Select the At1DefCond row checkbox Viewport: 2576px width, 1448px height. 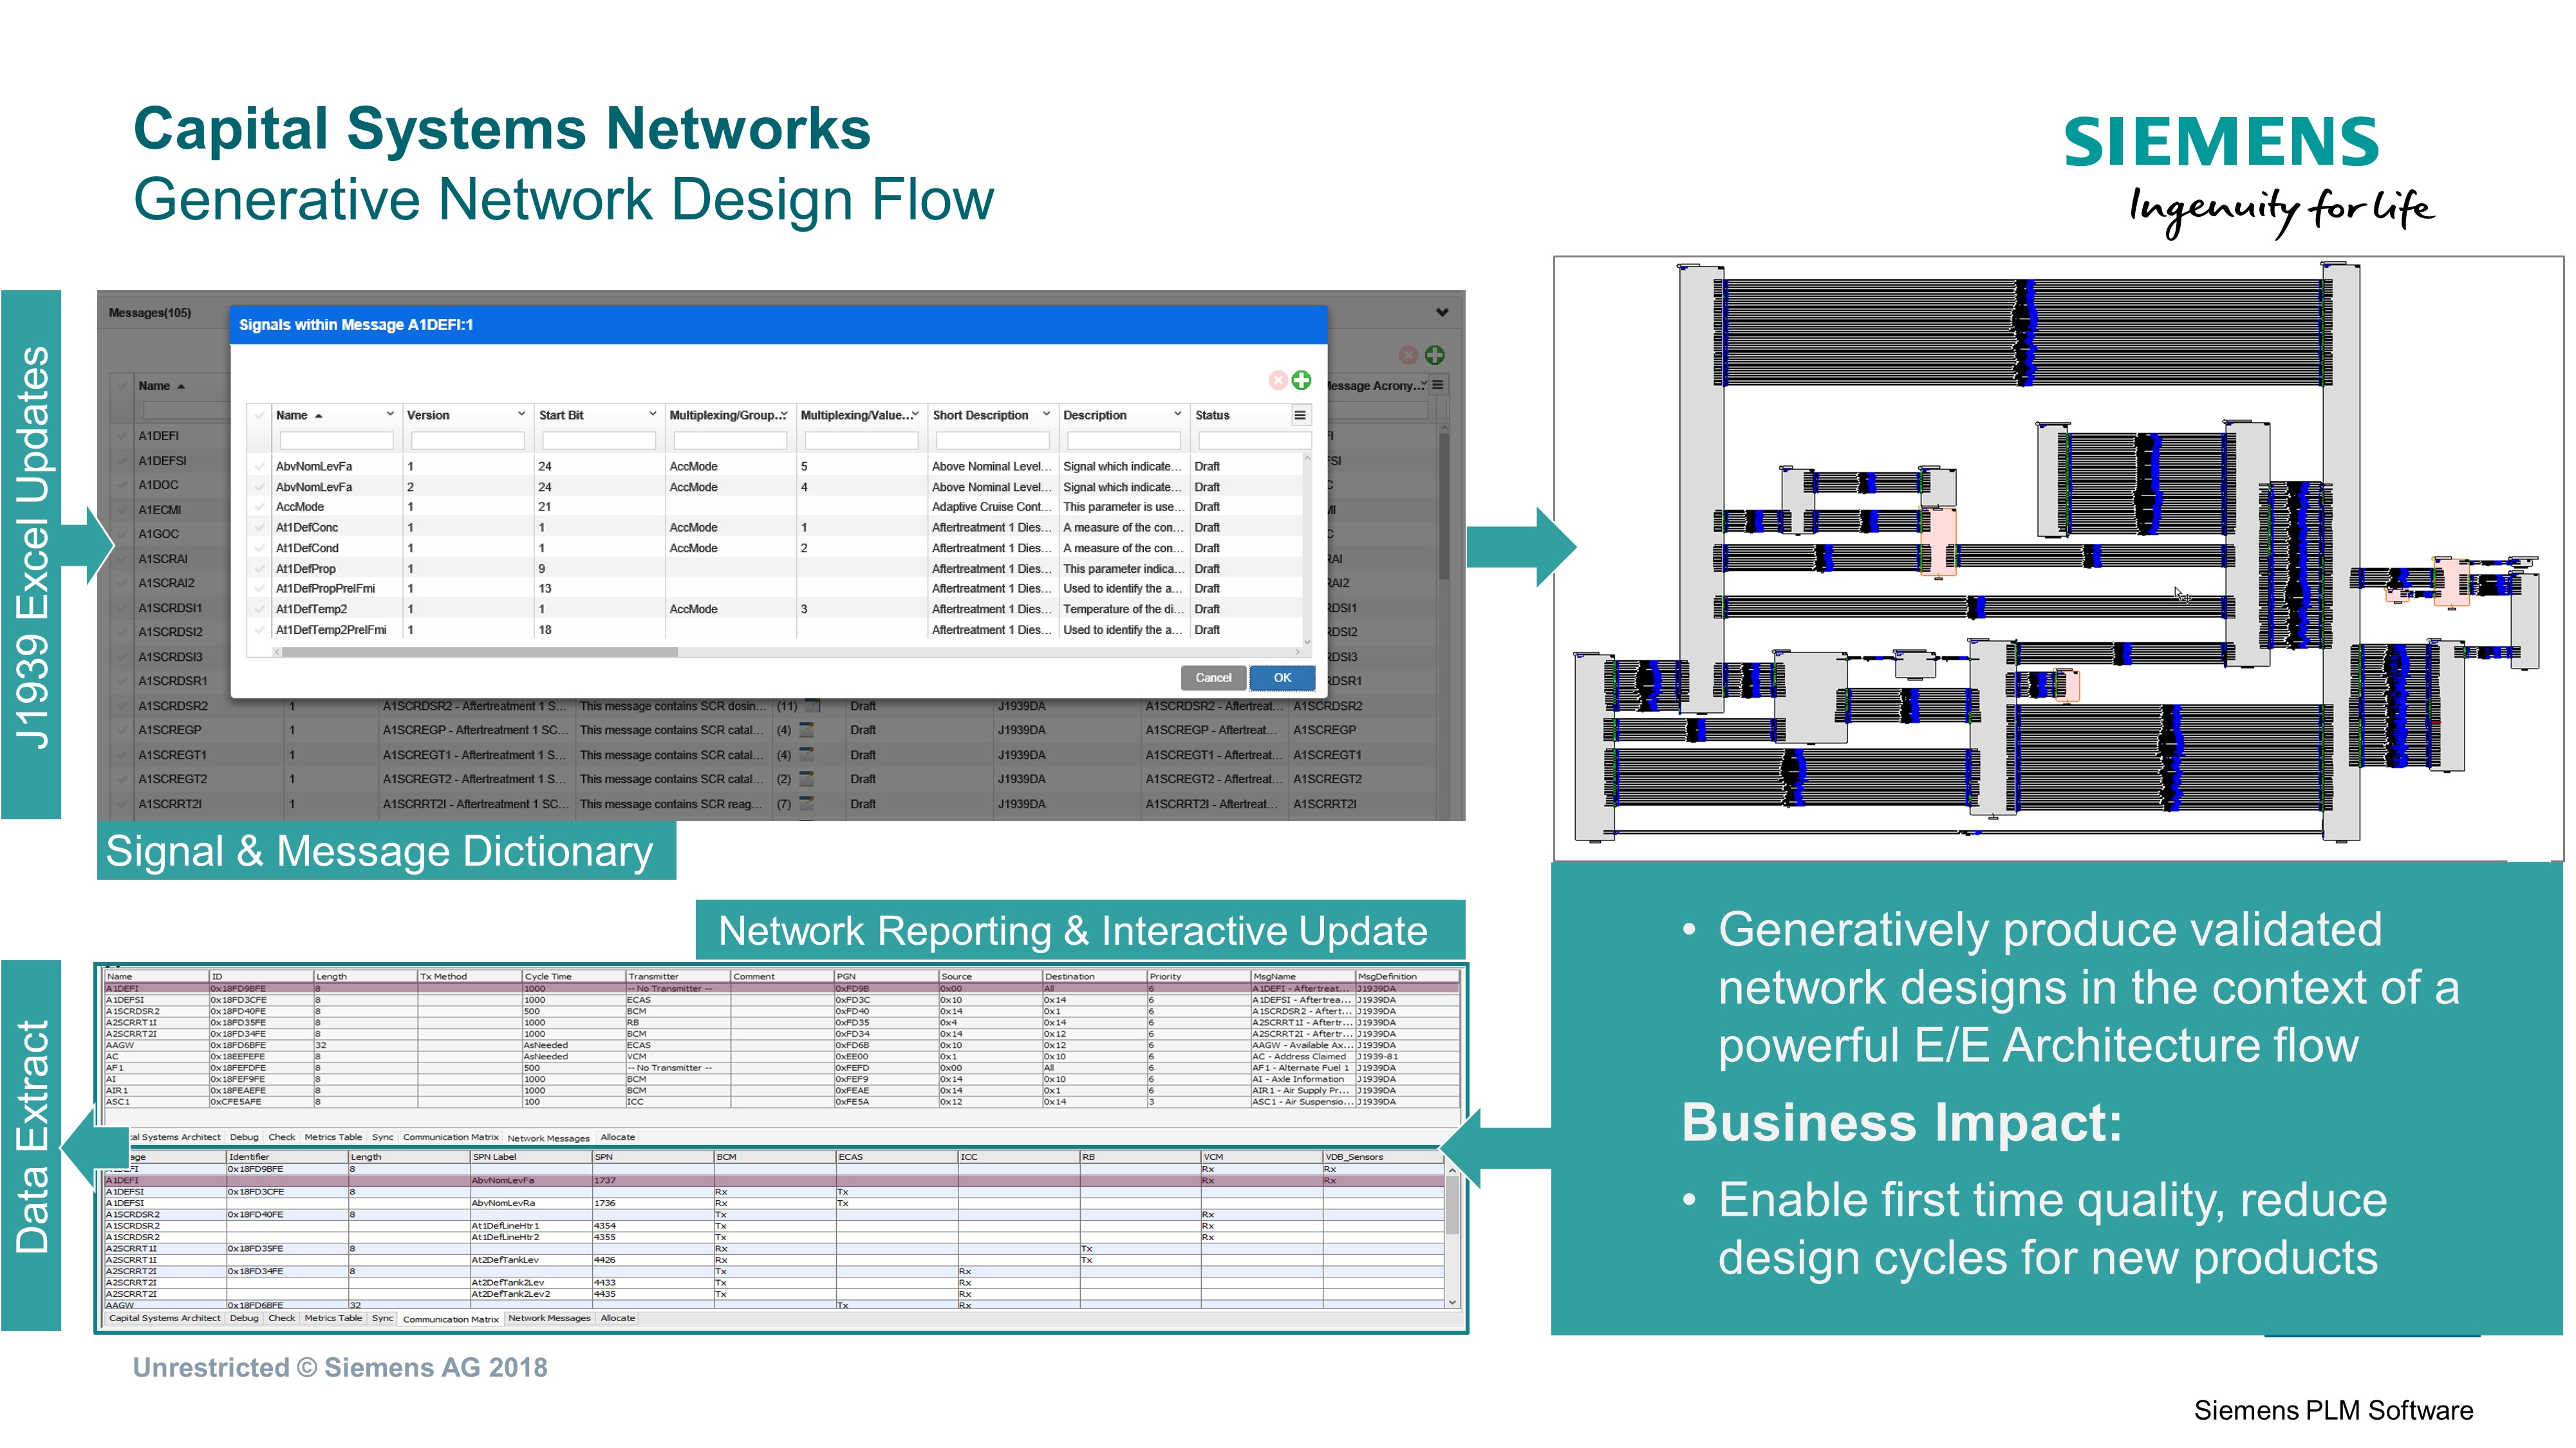click(259, 548)
